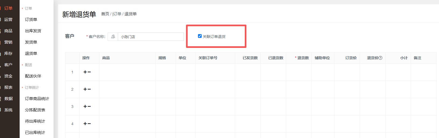Screen dimensions: 439x138
Task: Open 运营 main menu
Action: [8, 20]
